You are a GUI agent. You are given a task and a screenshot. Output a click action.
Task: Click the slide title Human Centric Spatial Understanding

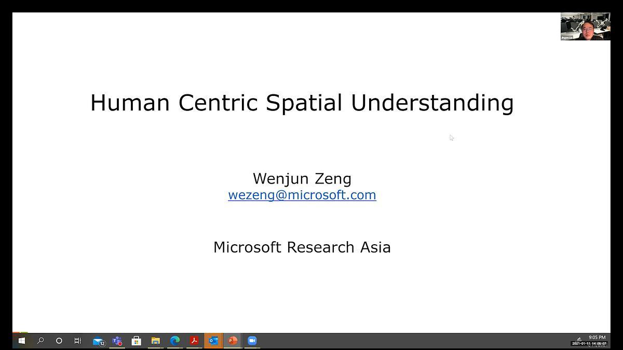tap(302, 102)
